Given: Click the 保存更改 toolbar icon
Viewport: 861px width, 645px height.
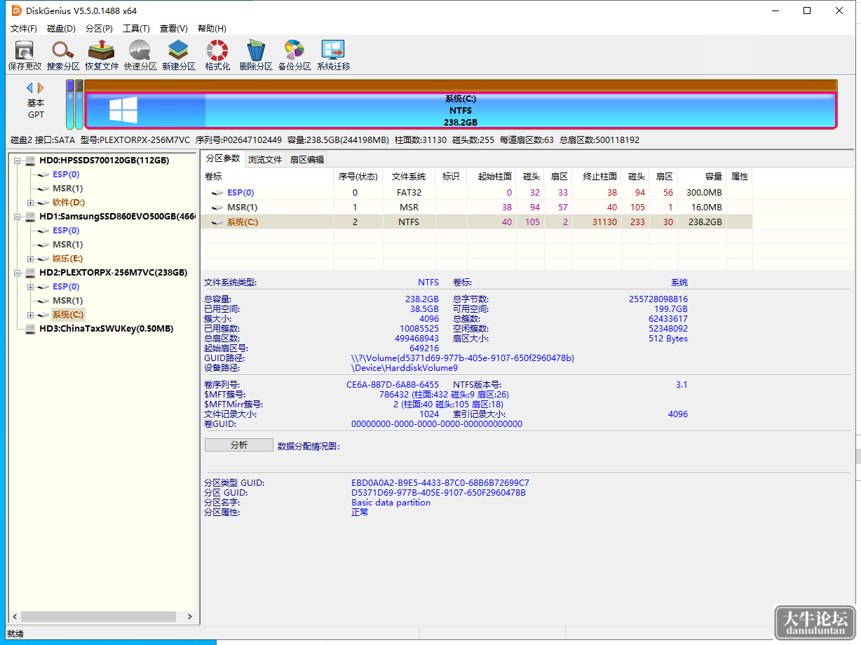Looking at the screenshot, I should coord(25,55).
